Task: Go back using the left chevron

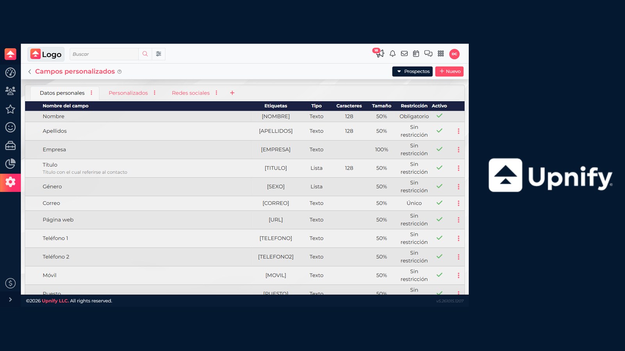Action: tap(30, 72)
